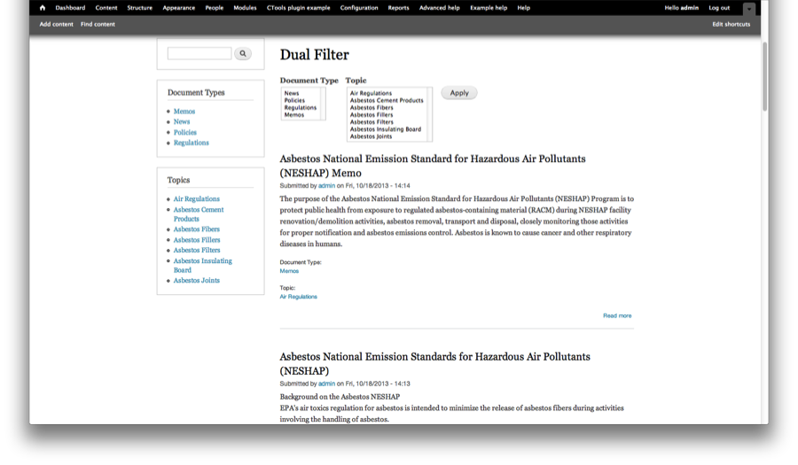Viewport: 798px width, 465px height.
Task: Open Advanced help menu item
Action: (x=439, y=8)
